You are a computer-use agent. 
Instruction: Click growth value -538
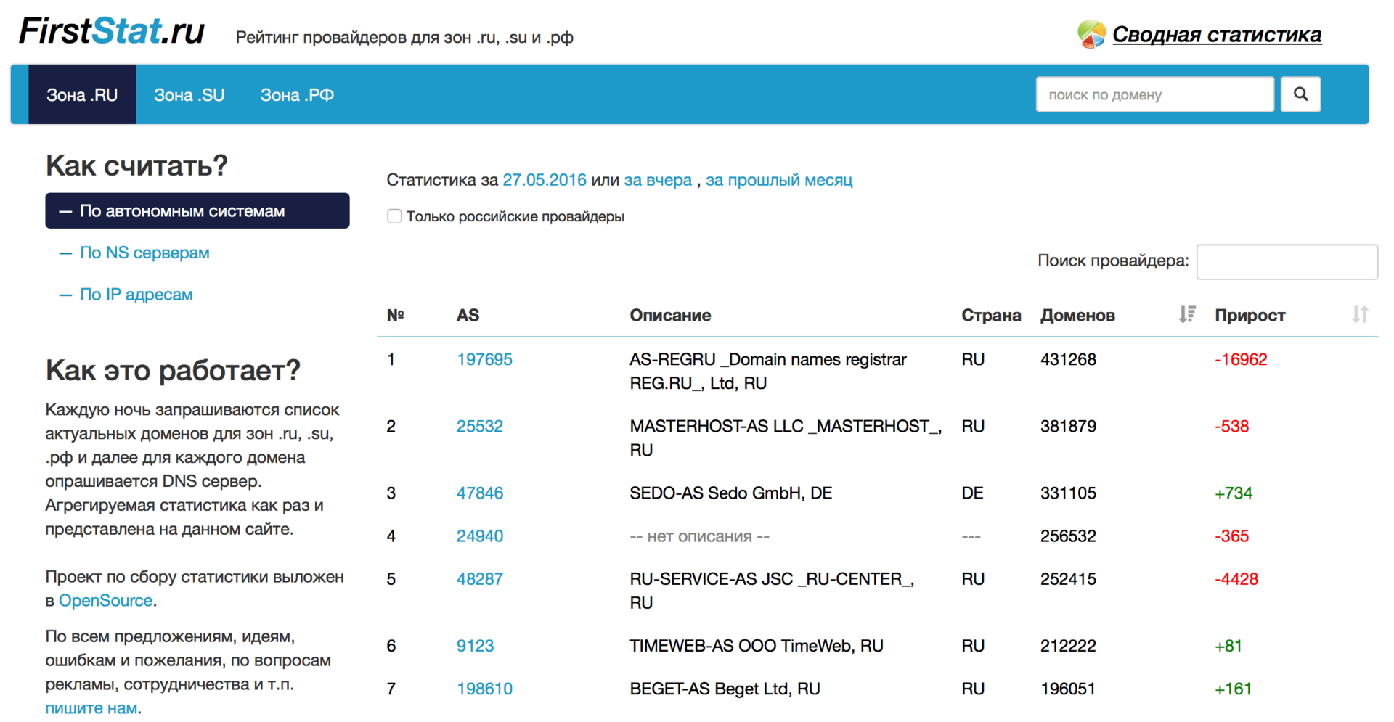1231,426
